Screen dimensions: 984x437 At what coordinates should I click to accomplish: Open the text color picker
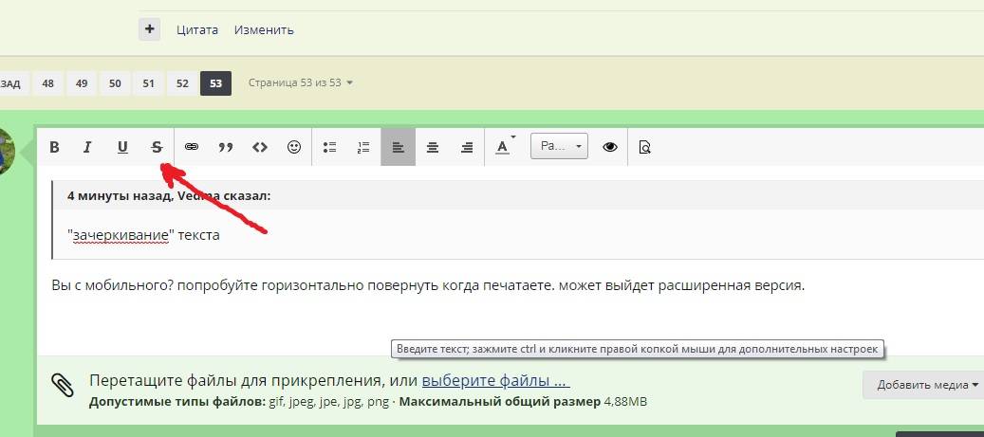point(504,147)
